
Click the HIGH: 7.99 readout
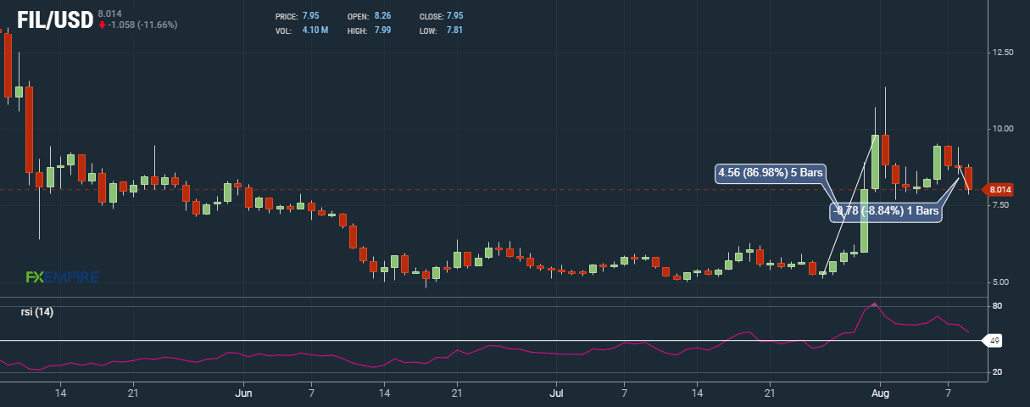(369, 31)
